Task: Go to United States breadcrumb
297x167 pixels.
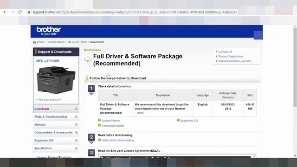Action: coord(56,42)
